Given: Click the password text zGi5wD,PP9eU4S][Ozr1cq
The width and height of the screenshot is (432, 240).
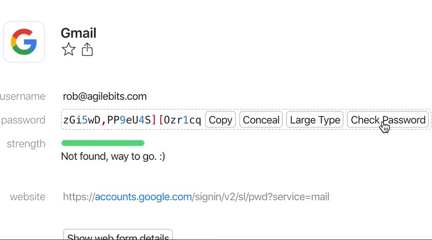Looking at the screenshot, I should click(132, 120).
